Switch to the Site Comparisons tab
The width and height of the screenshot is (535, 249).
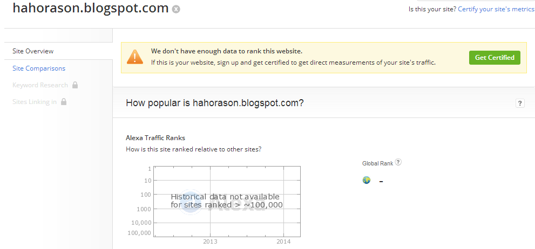[39, 68]
